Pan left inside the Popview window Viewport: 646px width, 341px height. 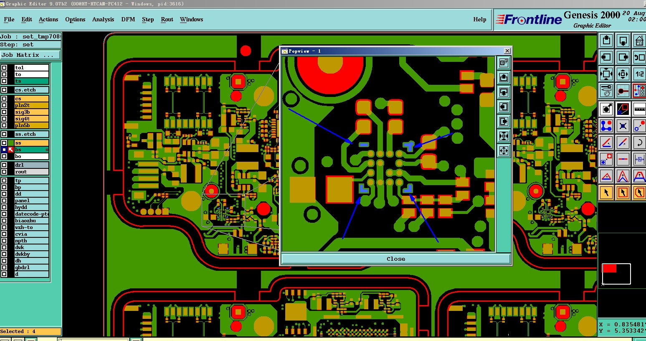[x=504, y=107]
